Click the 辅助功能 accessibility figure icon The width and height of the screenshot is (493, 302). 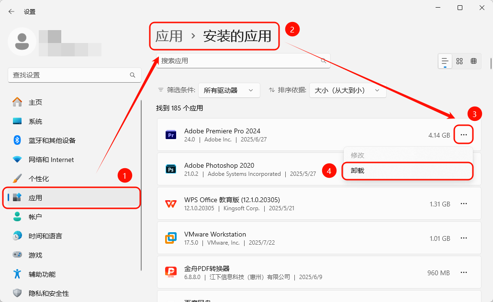[x=17, y=274]
